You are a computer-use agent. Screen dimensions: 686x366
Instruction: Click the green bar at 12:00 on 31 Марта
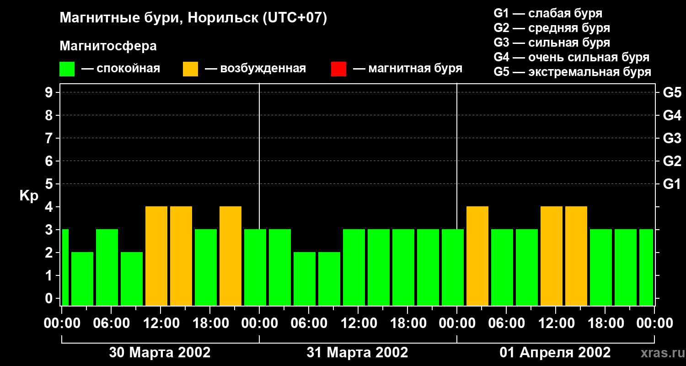[x=354, y=267]
